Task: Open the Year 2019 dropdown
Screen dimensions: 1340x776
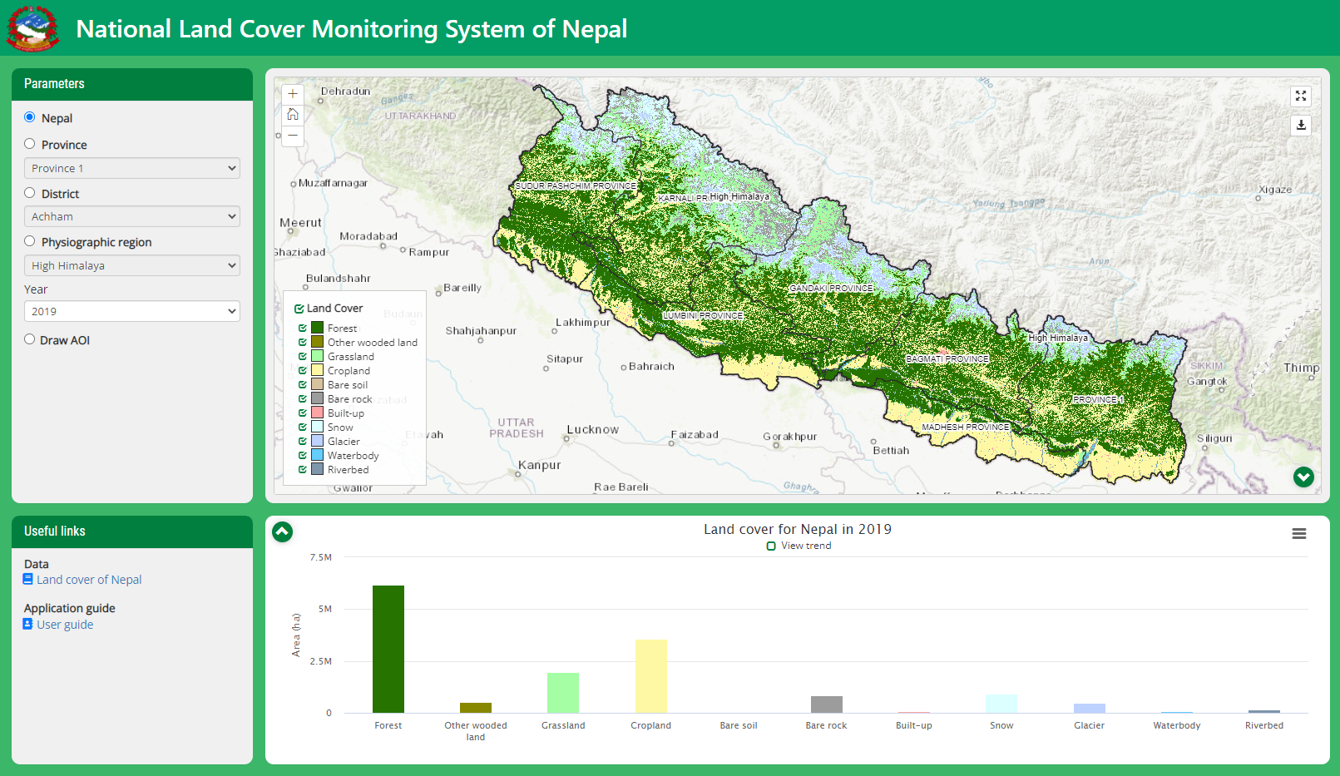Action: pyautogui.click(x=132, y=311)
